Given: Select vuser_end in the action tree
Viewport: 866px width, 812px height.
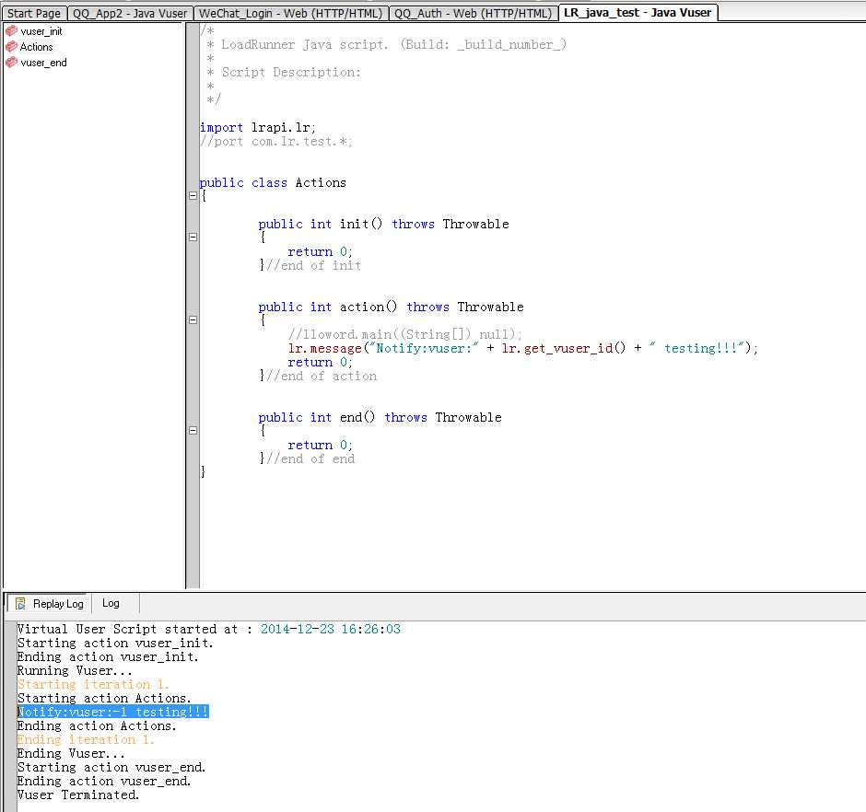Looking at the screenshot, I should (x=43, y=63).
